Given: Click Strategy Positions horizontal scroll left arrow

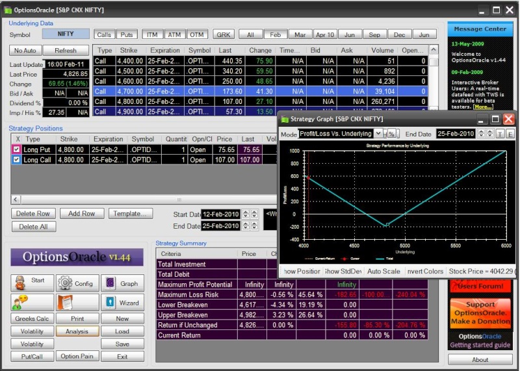Looking at the screenshot, I should (16, 199).
